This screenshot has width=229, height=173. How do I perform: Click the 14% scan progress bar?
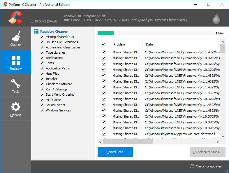pyautogui.click(x=156, y=33)
